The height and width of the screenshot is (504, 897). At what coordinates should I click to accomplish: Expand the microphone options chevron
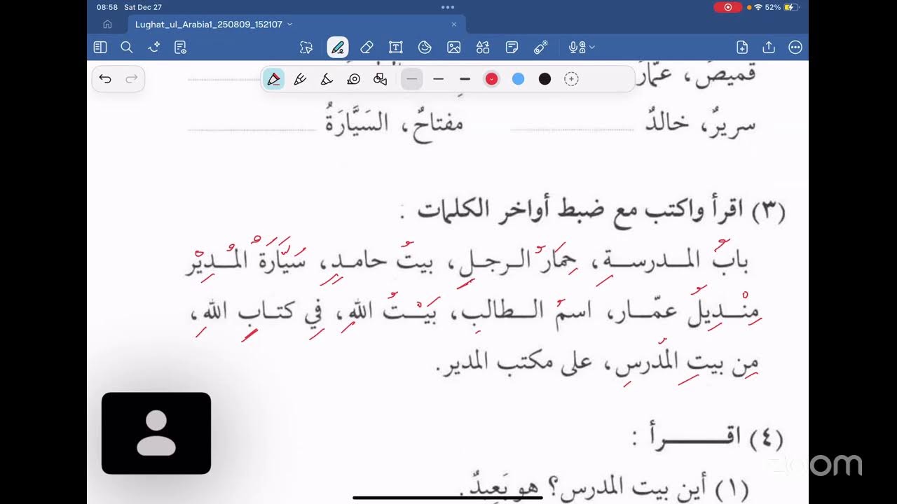click(x=592, y=47)
